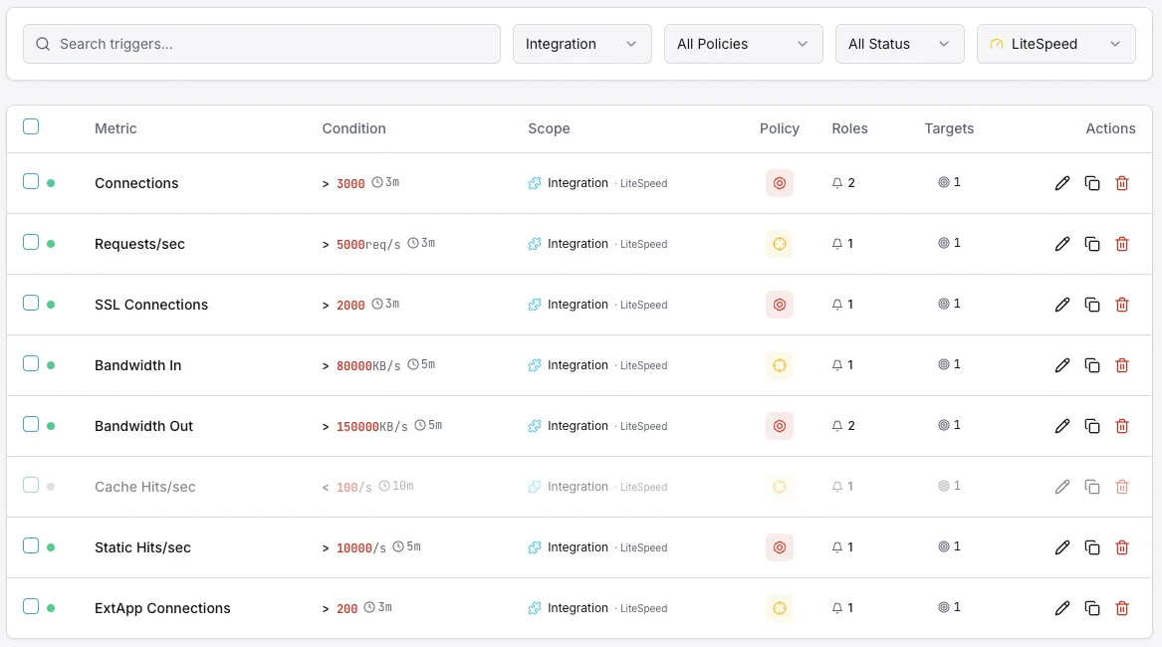Check the Requests/sec row checkbox
This screenshot has height=647, width=1162.
coord(31,242)
